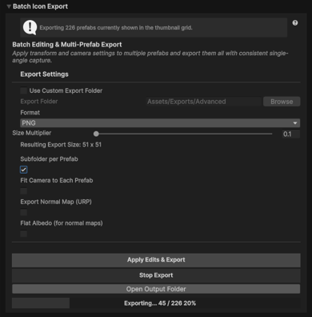The height and width of the screenshot is (317, 312).
Task: Click Resulting Export Size: 51 x 51 text
Action: pos(61,145)
